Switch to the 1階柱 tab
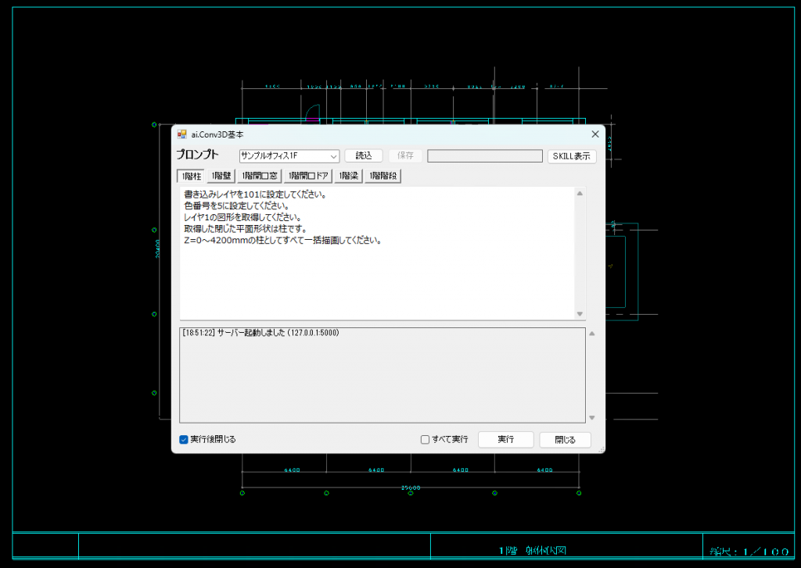This screenshot has width=801, height=568. [191, 176]
